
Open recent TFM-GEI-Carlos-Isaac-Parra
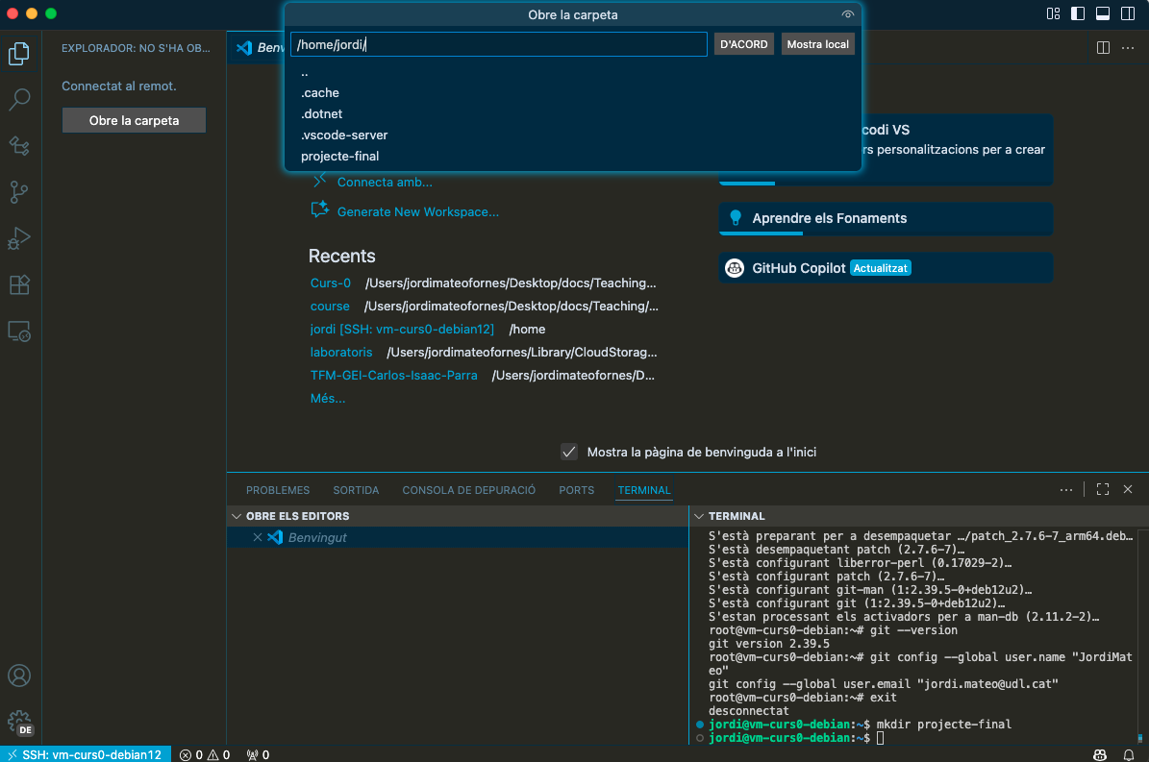[393, 376]
